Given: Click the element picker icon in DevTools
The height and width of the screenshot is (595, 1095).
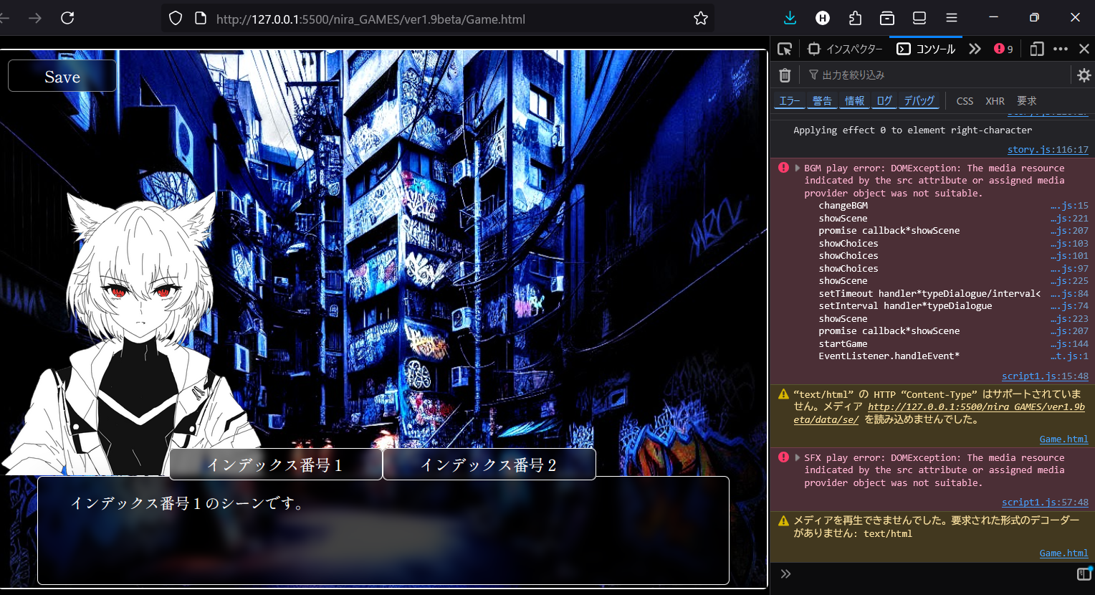Looking at the screenshot, I should pos(785,49).
